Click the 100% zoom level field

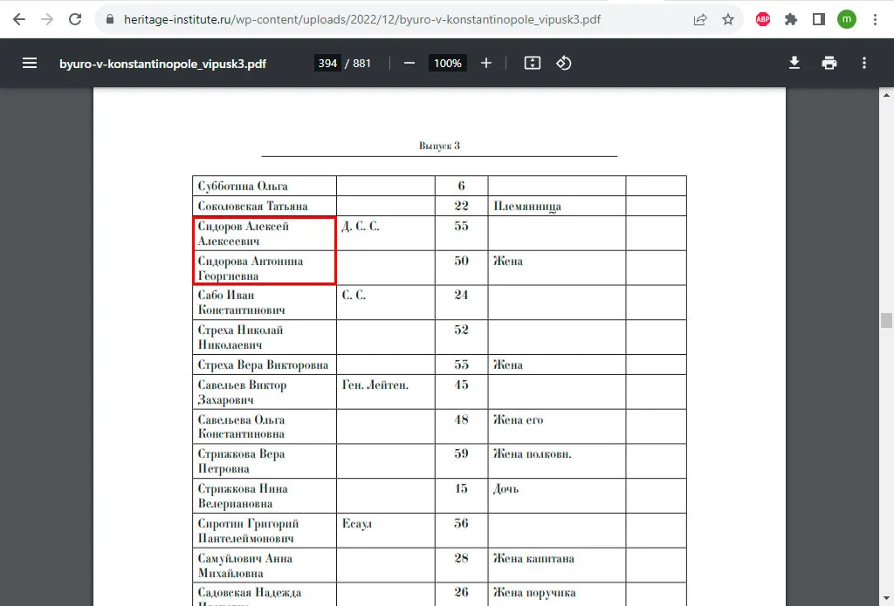(448, 64)
